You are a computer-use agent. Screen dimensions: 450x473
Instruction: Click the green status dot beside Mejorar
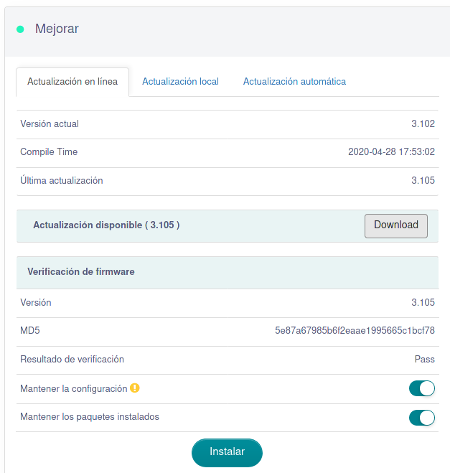tap(20, 29)
